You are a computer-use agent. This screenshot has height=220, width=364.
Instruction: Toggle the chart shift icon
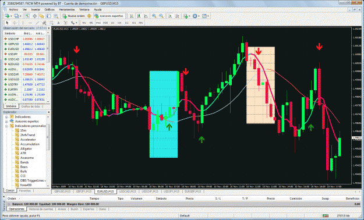click(x=178, y=16)
